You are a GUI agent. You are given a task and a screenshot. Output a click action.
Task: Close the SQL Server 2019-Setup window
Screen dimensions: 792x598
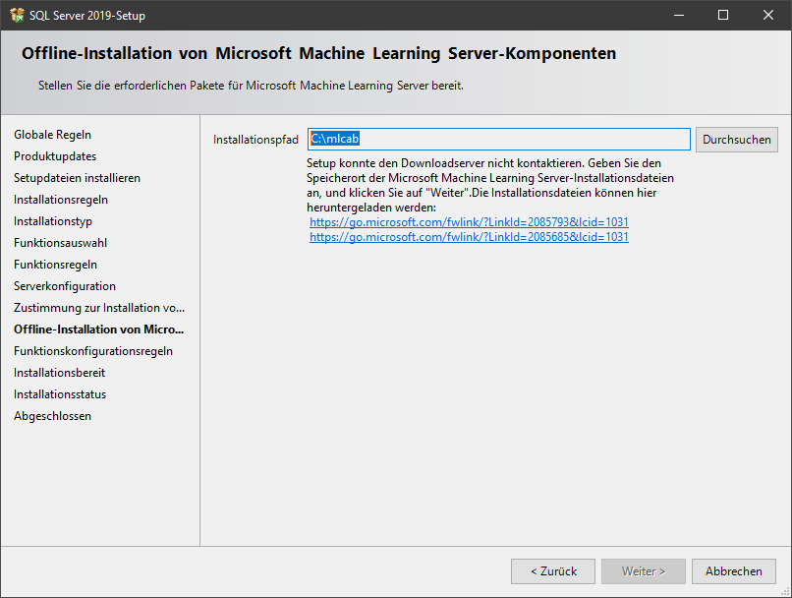click(x=768, y=15)
